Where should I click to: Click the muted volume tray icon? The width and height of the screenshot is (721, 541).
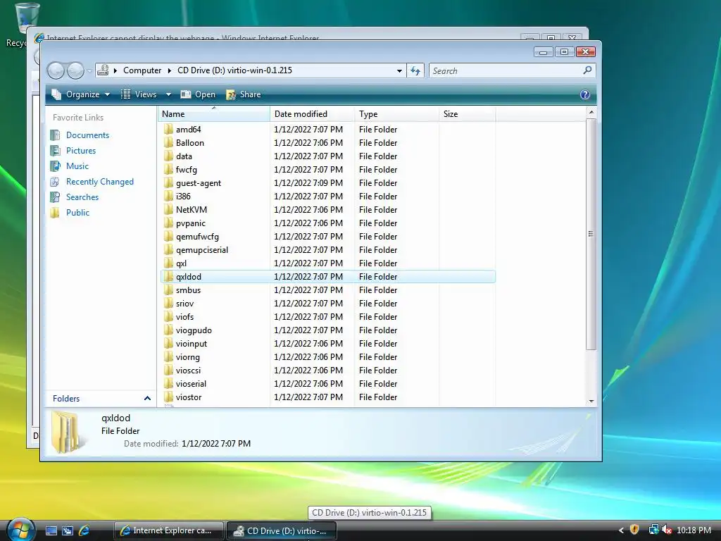[667, 530]
